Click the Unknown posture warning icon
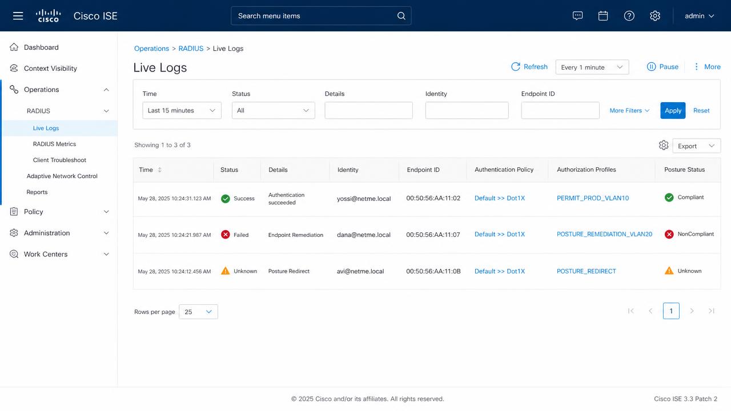731x411 pixels. coord(669,271)
